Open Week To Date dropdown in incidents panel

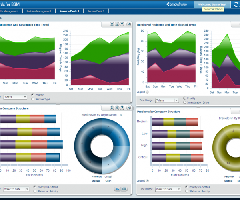[x=16, y=189]
